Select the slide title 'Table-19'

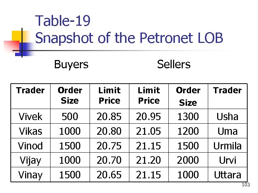coord(63,21)
